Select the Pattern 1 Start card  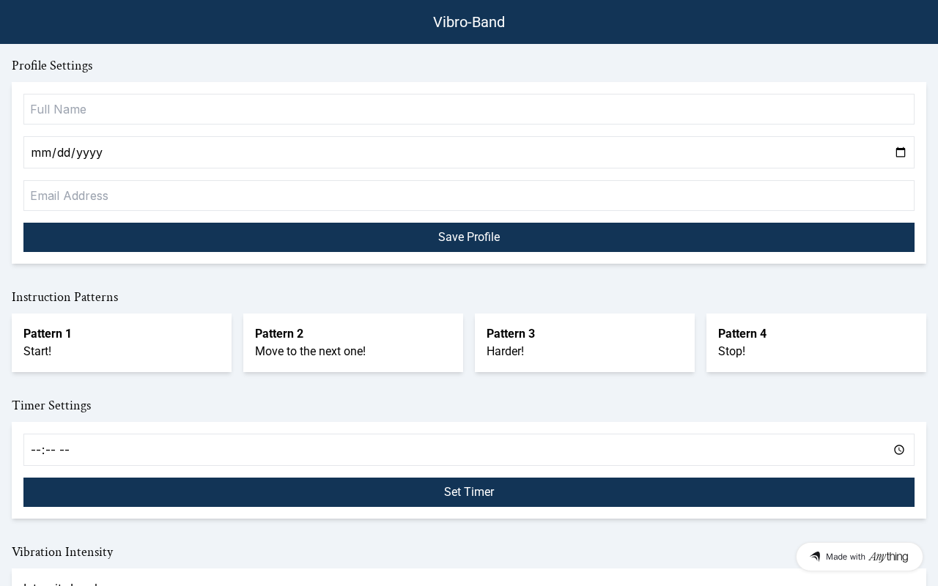pyautogui.click(x=122, y=343)
